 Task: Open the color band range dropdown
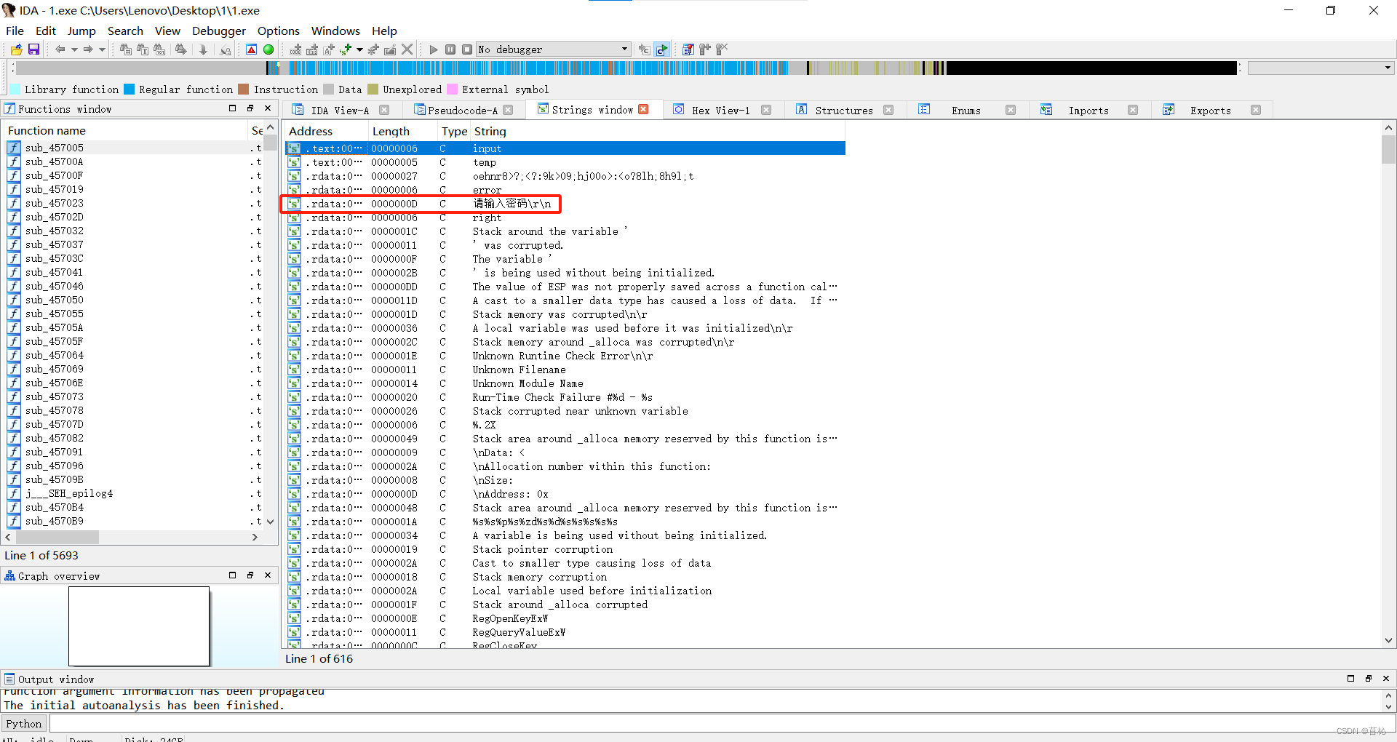pos(1387,67)
